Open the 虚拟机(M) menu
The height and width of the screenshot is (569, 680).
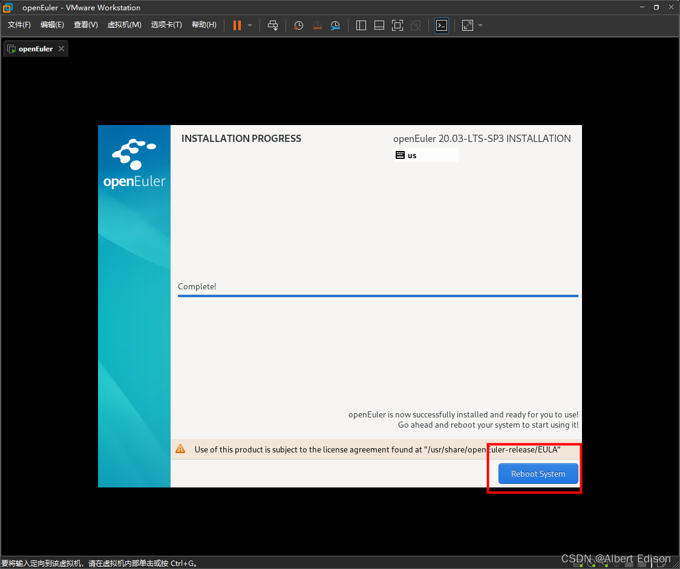point(124,25)
